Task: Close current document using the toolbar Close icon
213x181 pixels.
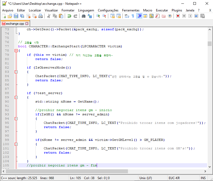Action: coord(28,16)
